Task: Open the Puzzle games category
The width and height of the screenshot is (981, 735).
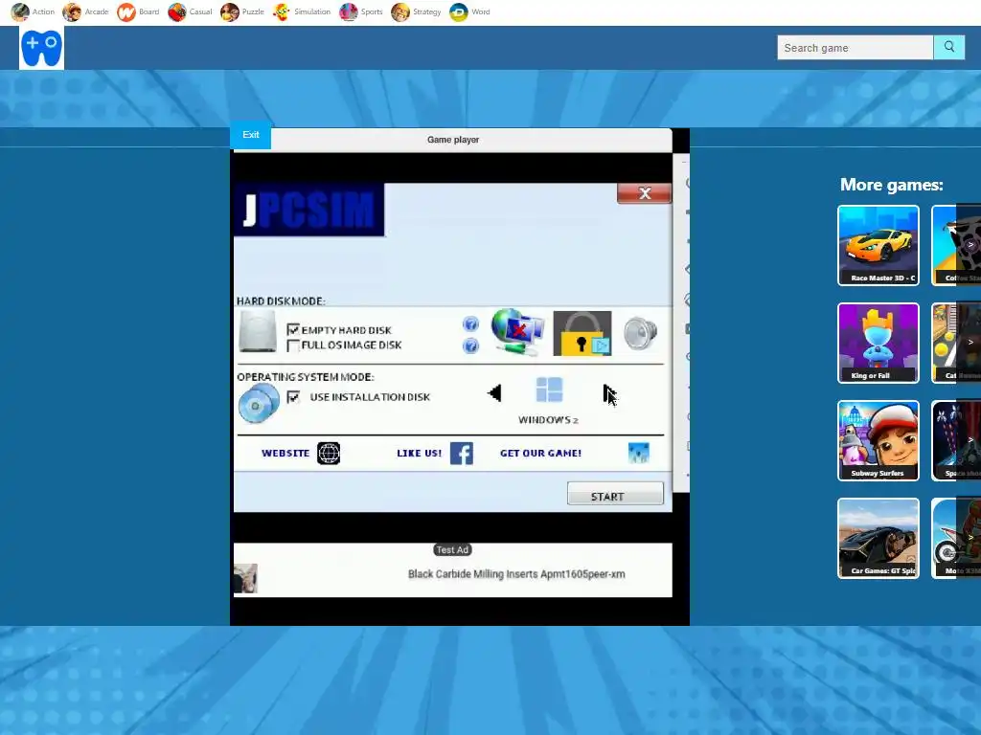Action: click(x=242, y=11)
